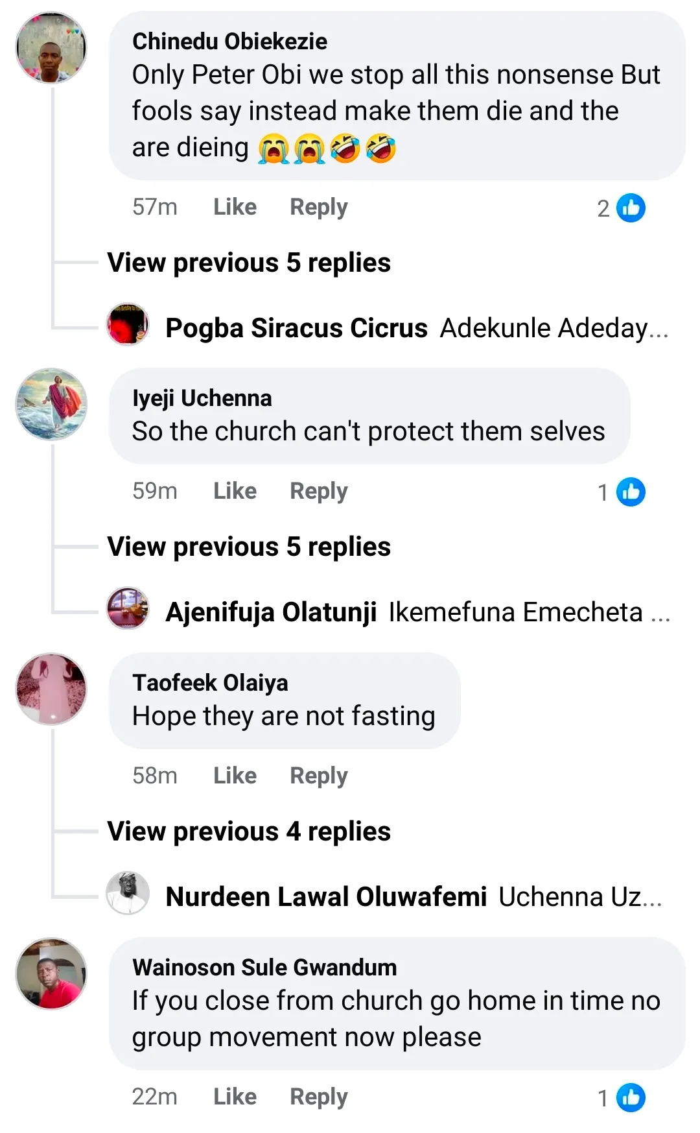Open Nurdeen Lawal Oluwafemi's profile name link
The width and height of the screenshot is (700, 1133).
(x=326, y=897)
